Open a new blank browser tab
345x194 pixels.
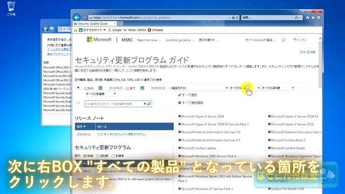(120, 24)
